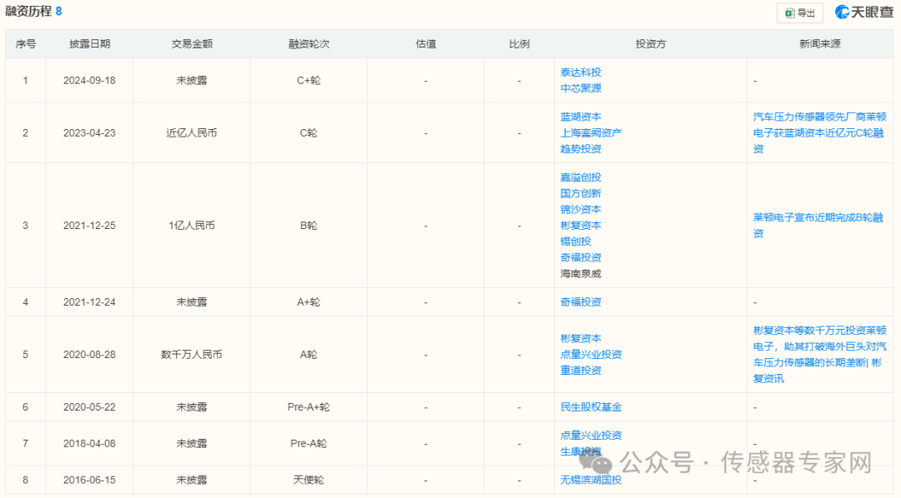The width and height of the screenshot is (901, 498).
Task: Open investor link 锦沙资本
Action: pyautogui.click(x=581, y=210)
